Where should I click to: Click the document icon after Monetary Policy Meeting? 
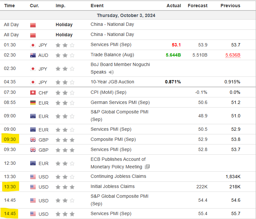click(148, 167)
